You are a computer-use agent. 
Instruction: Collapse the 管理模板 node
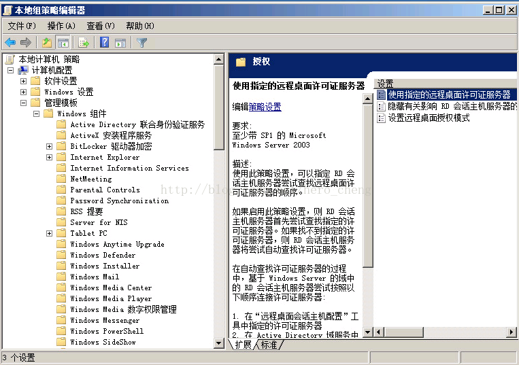pyautogui.click(x=23, y=103)
